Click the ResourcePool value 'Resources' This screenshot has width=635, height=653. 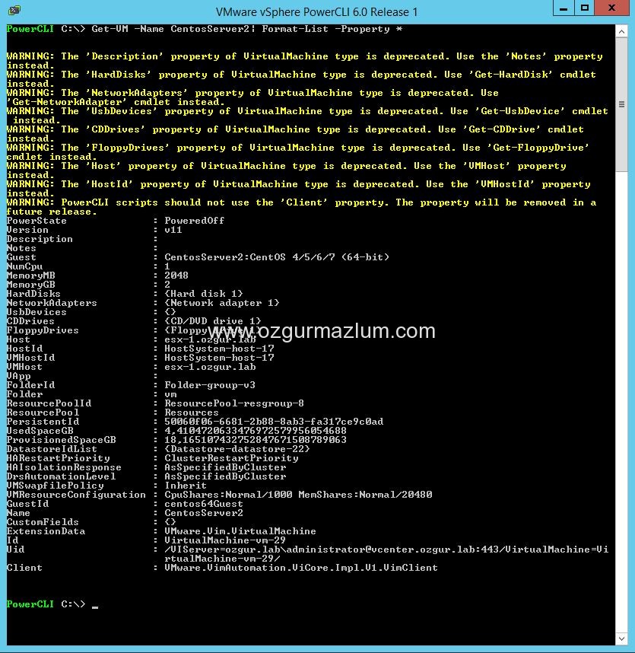[192, 413]
